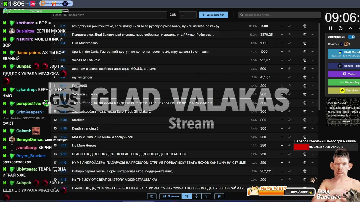Open more options for Fuel 2009 lot
The image size is (360, 202).
point(313,86)
